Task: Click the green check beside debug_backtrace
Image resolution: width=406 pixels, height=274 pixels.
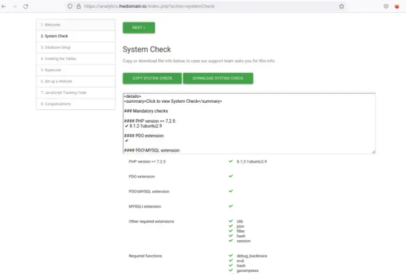Action: tap(231, 256)
